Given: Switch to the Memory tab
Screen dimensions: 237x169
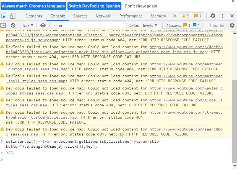Looking at the screenshot, I should [158, 16].
